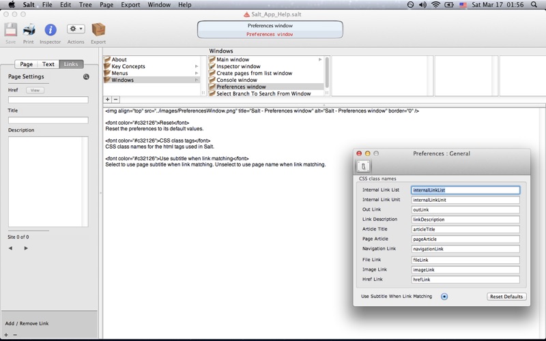The width and height of the screenshot is (546, 341).
Task: Click the Console window page icon
Action: click(212, 80)
